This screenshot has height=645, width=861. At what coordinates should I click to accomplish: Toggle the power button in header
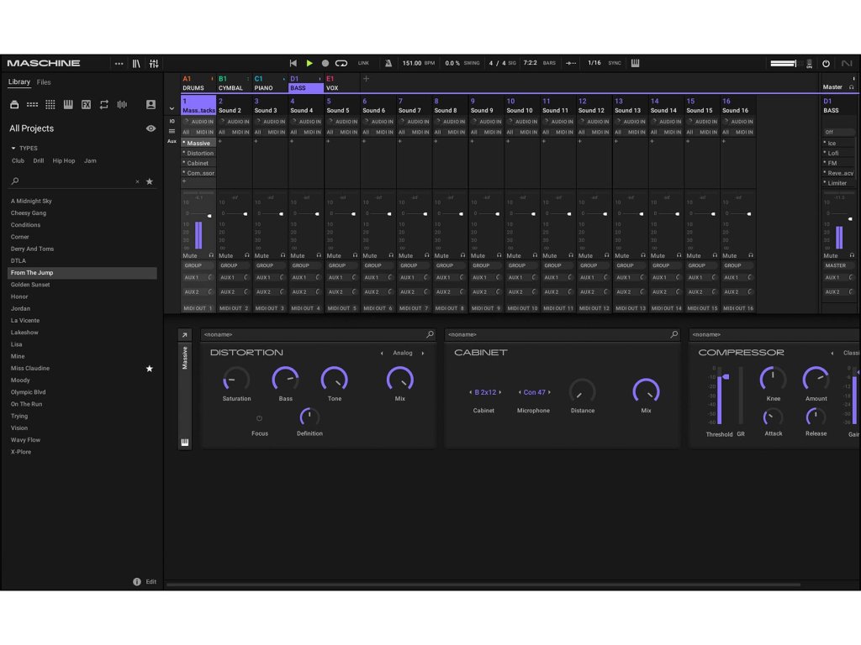[826, 64]
